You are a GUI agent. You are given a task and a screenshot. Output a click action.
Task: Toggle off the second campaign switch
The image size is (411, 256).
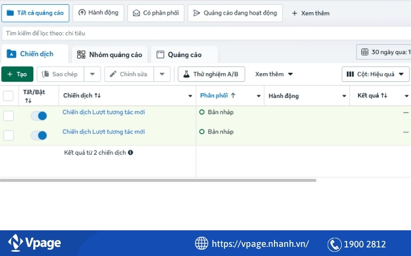click(39, 135)
